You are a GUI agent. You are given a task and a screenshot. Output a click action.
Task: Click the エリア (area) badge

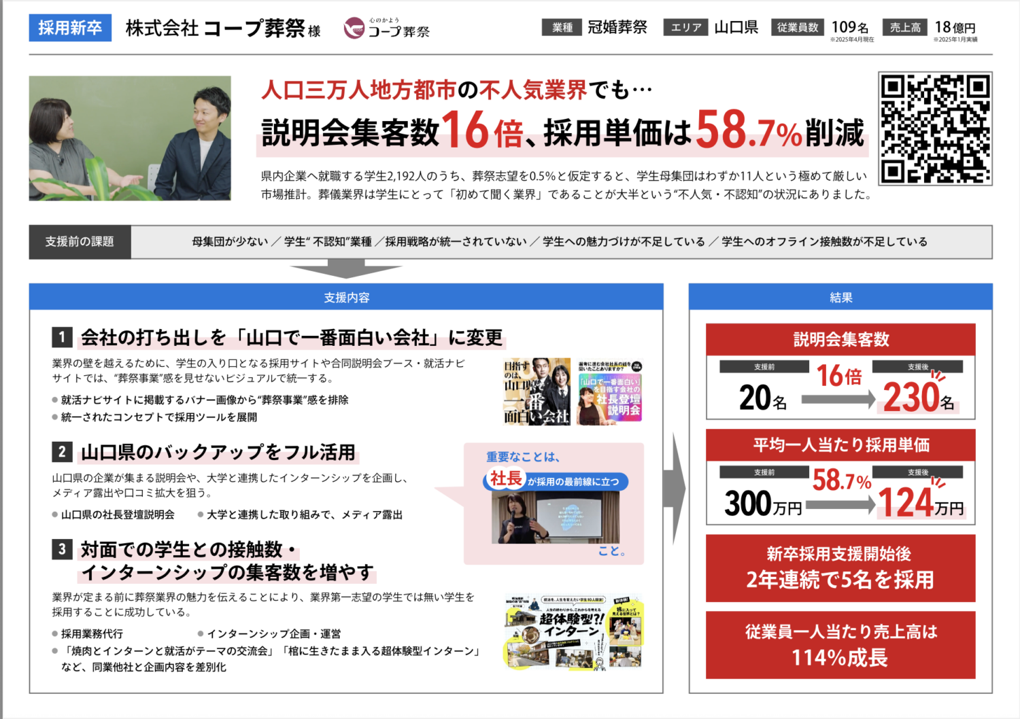point(685,28)
